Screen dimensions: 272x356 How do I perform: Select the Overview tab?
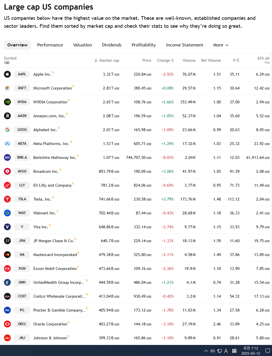(17, 45)
